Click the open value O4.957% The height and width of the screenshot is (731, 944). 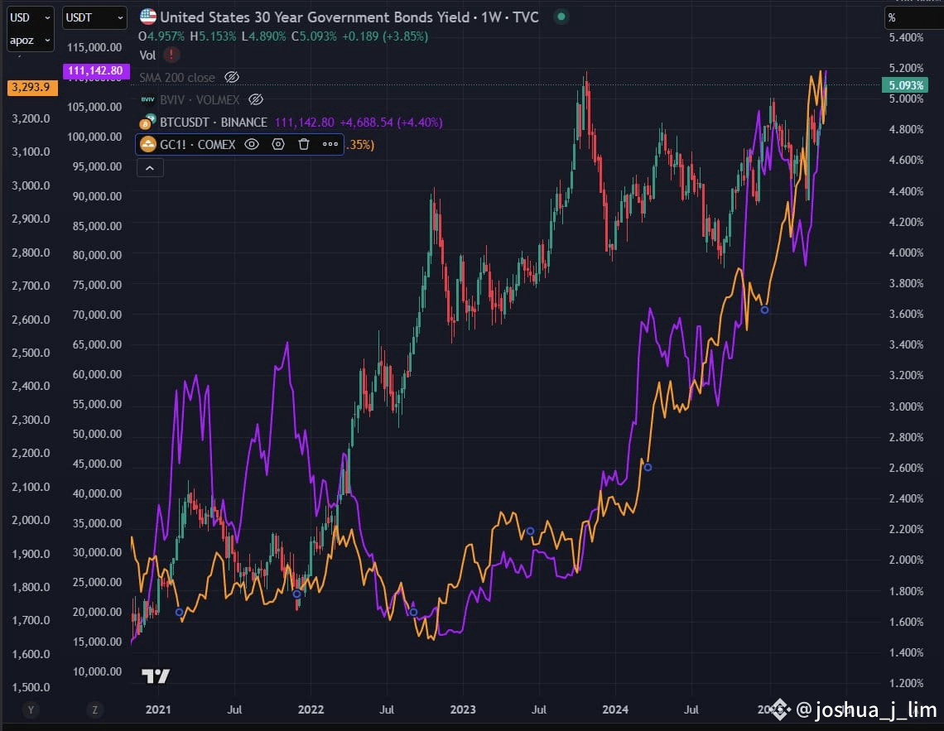coord(161,36)
